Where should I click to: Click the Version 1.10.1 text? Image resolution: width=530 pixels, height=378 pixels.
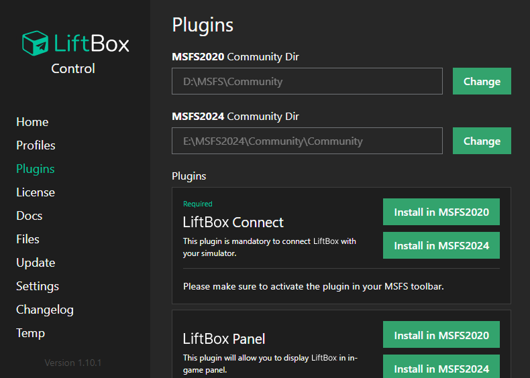[x=73, y=363]
